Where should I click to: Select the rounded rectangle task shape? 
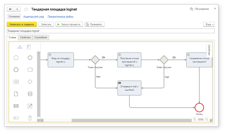30,70
